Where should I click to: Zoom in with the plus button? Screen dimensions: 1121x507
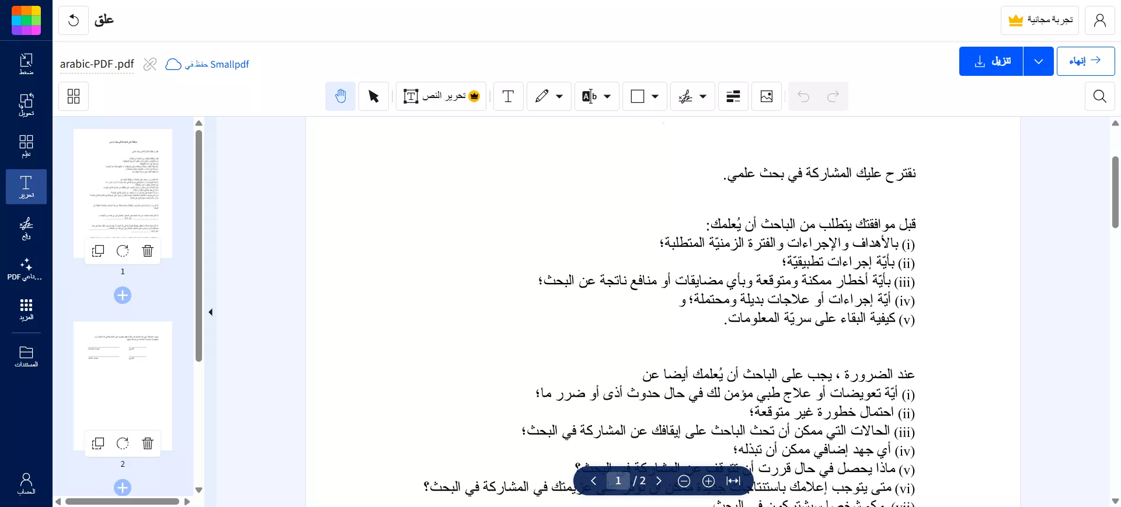[x=709, y=481]
